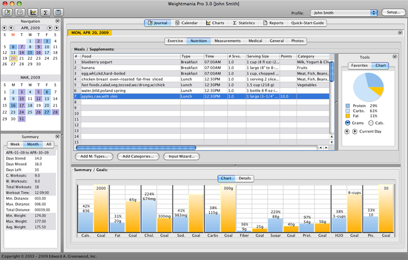
Task: Show previous day in Tools chart
Action: pyautogui.click(x=347, y=131)
